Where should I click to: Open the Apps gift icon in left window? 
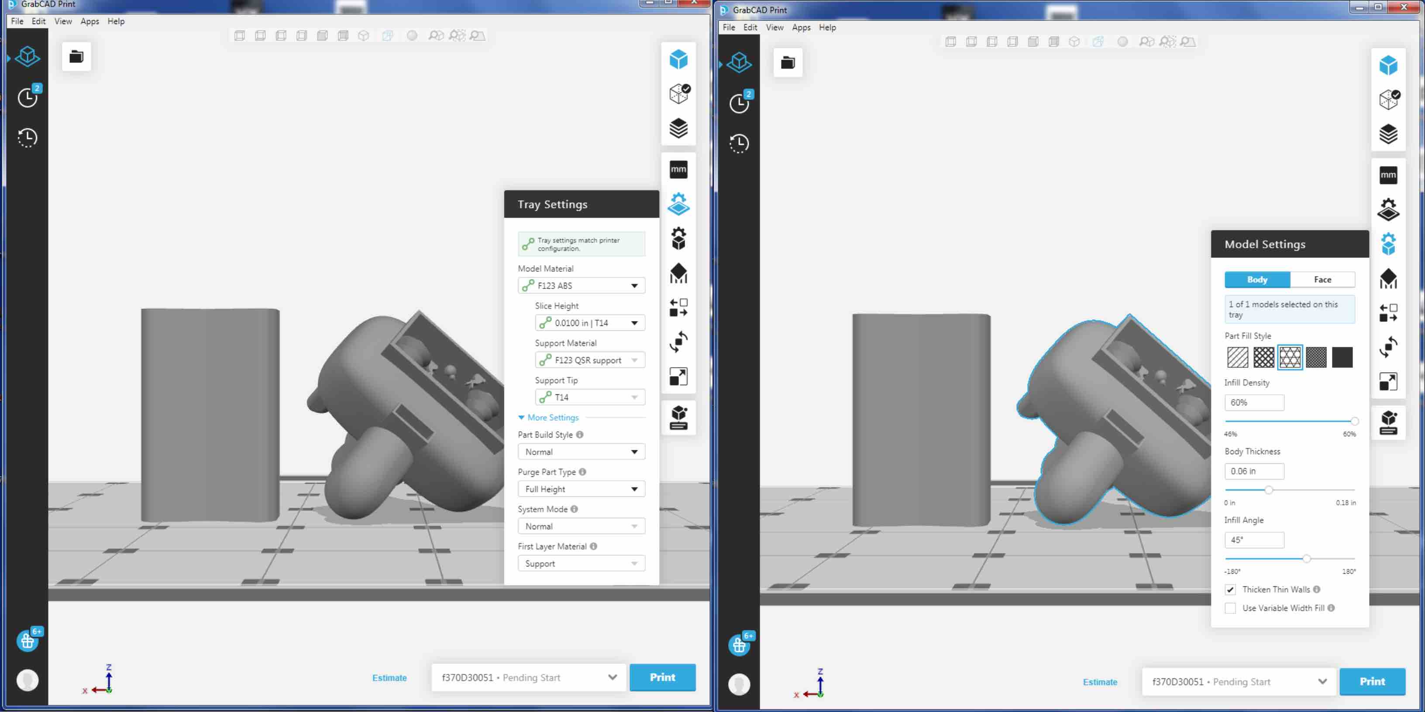27,641
